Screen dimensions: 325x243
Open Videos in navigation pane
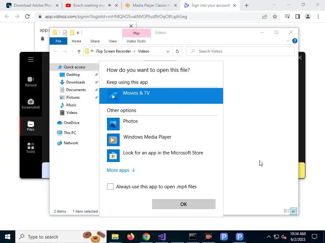[x=72, y=113]
